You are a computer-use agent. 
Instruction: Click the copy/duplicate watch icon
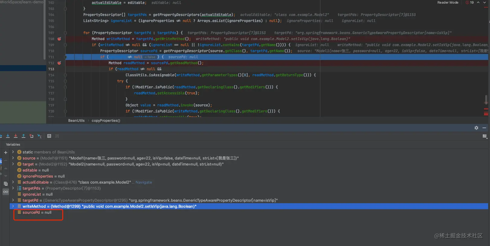(x=5, y=183)
